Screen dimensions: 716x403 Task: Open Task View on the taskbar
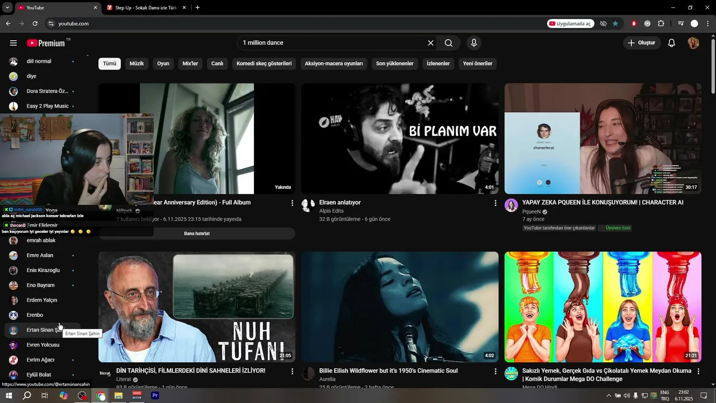45,396
